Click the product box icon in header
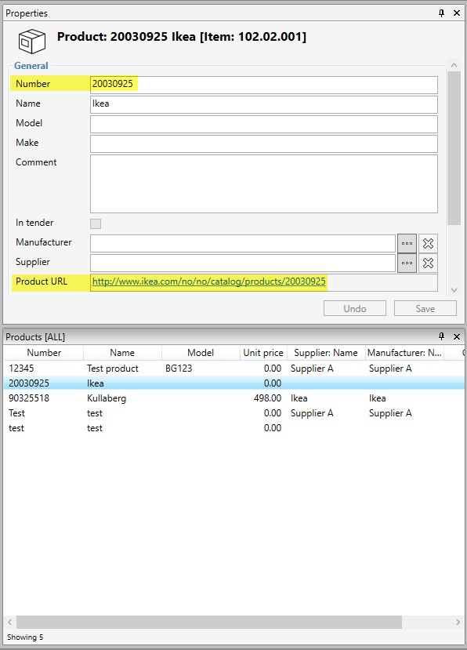 pyautogui.click(x=31, y=41)
